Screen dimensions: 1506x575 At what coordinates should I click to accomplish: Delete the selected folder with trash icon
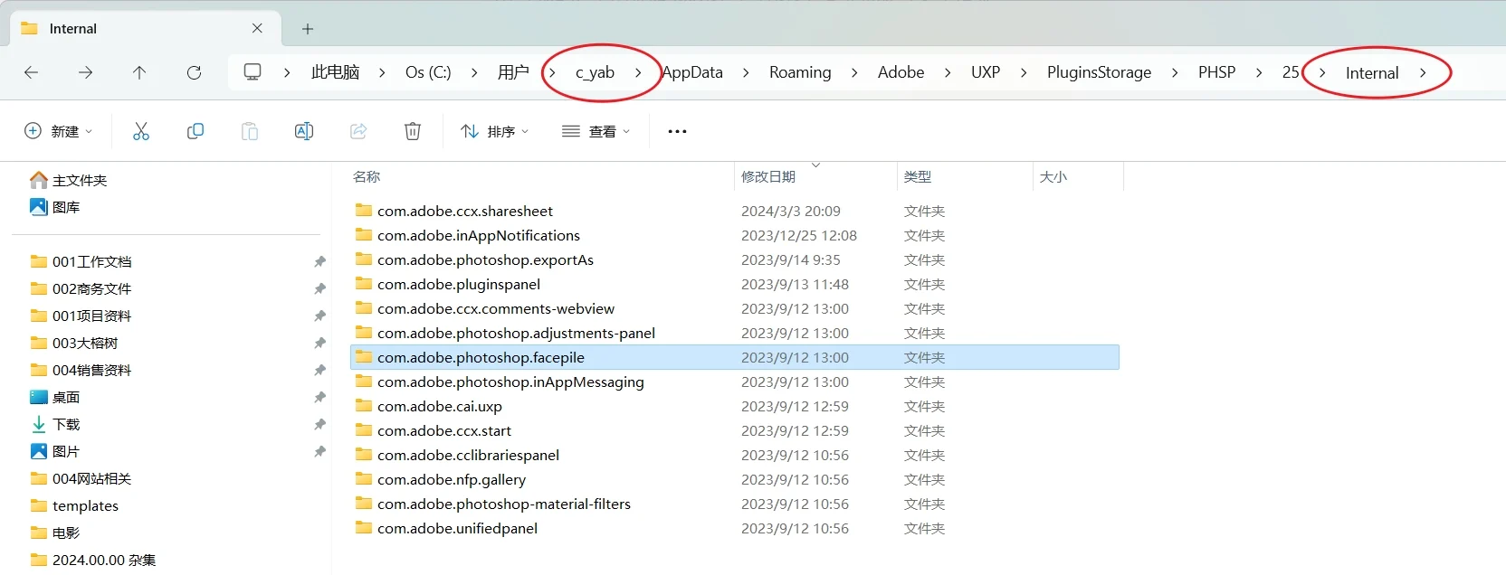[x=413, y=131]
